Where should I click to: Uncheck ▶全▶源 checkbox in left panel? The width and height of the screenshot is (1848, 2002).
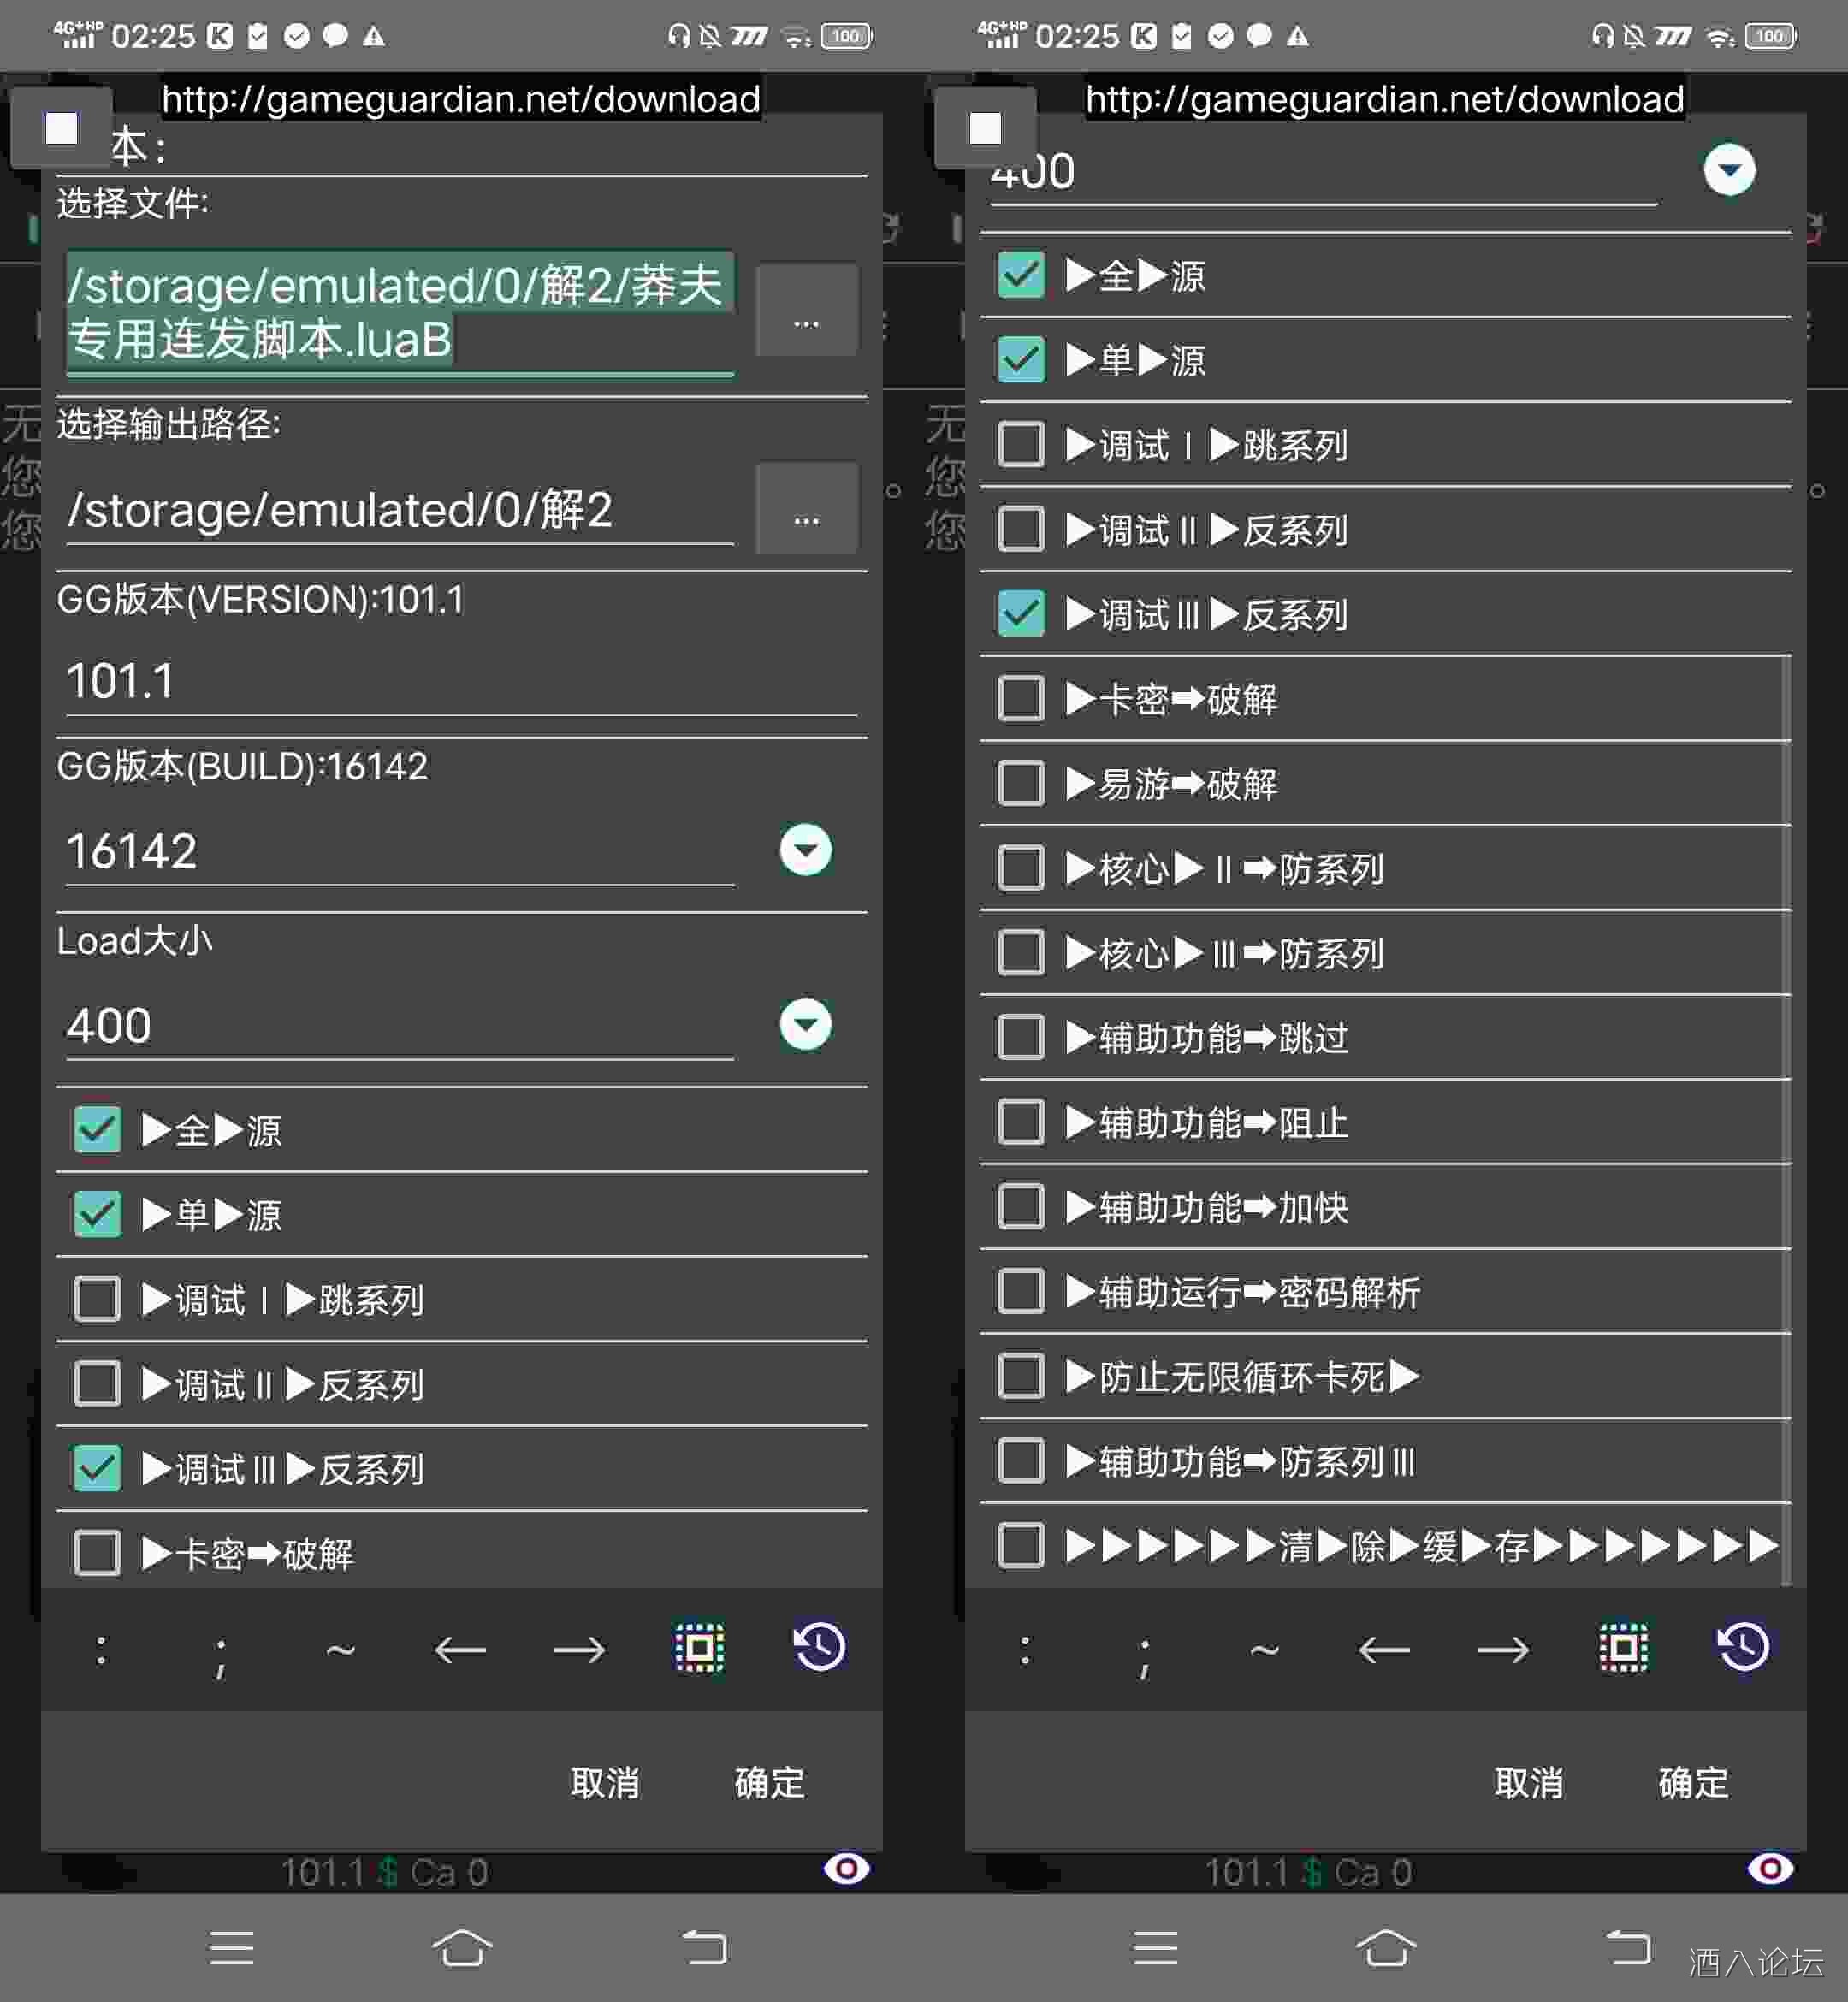pos(97,1130)
